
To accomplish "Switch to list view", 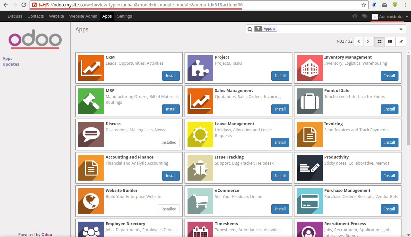I will coord(390,41).
